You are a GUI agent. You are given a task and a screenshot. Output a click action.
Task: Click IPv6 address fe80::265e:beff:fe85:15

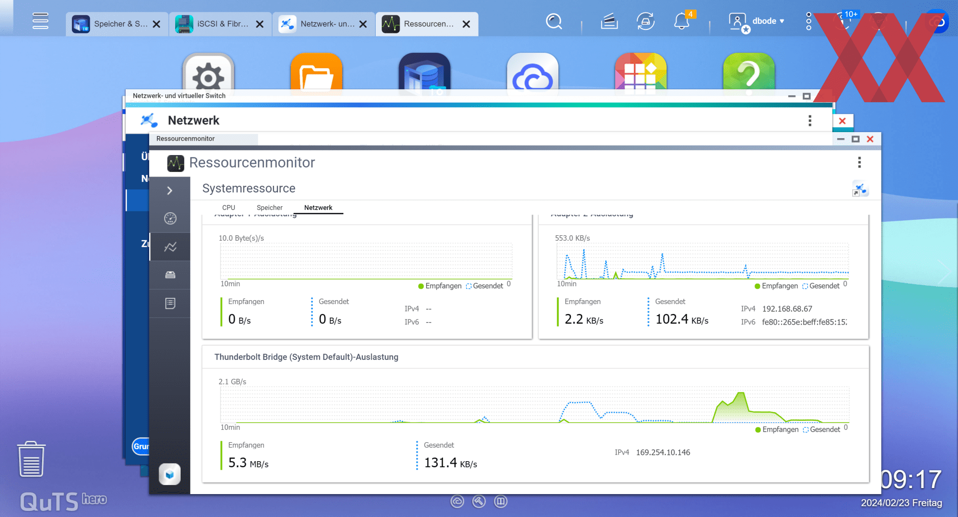tap(804, 322)
